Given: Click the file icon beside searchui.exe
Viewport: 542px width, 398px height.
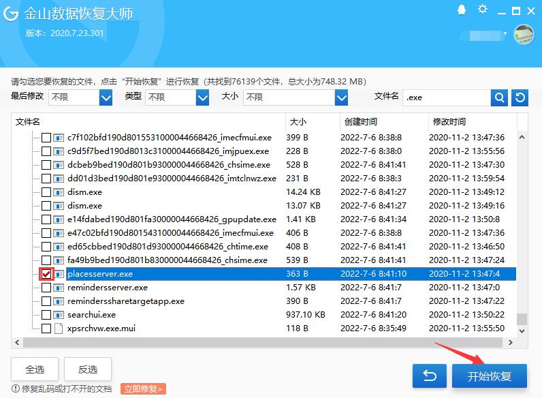Looking at the screenshot, I should tap(59, 315).
